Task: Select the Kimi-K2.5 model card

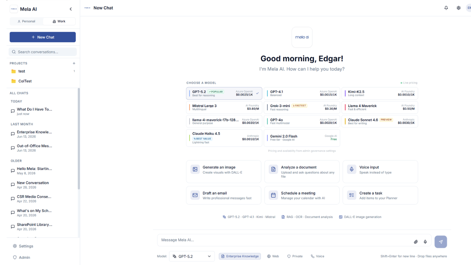Action: pyautogui.click(x=380, y=93)
